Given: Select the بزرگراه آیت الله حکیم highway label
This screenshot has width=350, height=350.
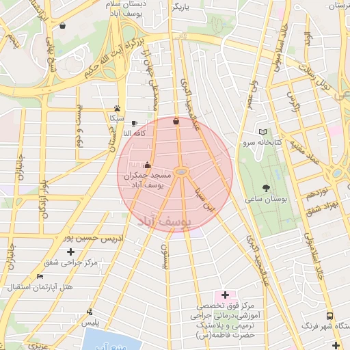Looking at the screenshot, I should coord(115,58).
